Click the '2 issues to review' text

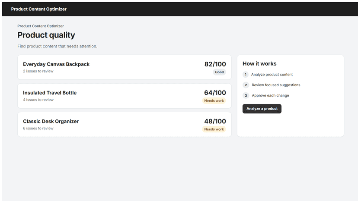(38, 71)
